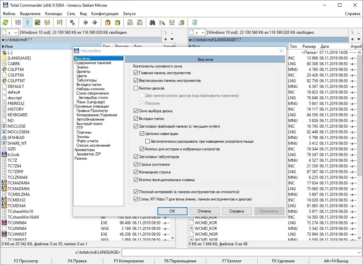
Task: Click the 'F3 Просмотр' function button
Action: pos(26,261)
